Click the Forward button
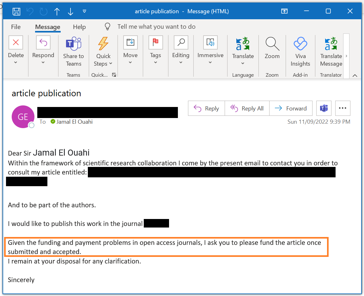The height and width of the screenshot is (296, 364). coord(291,108)
